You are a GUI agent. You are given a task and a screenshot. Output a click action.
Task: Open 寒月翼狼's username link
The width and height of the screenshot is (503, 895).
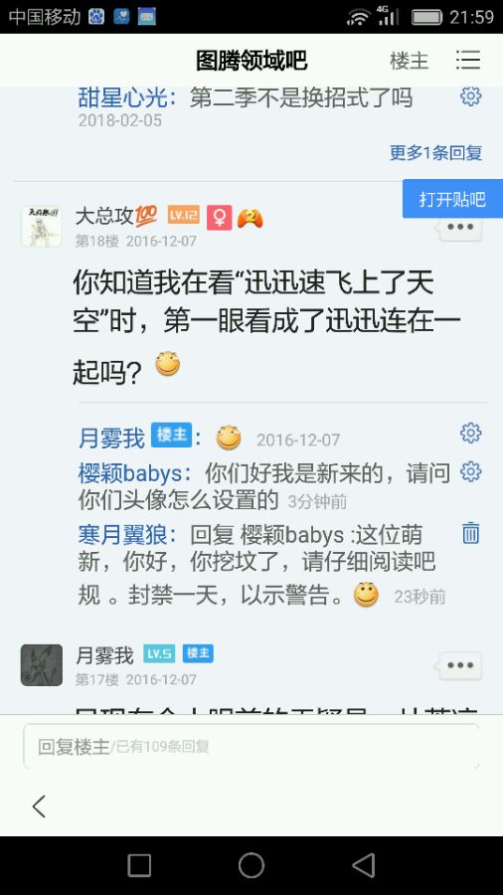click(122, 535)
